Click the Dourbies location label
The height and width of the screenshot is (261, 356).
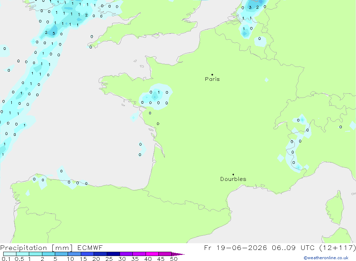pos(233,179)
